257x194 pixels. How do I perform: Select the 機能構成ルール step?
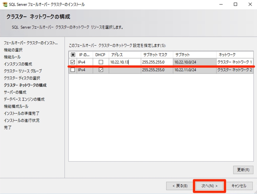[16, 106]
